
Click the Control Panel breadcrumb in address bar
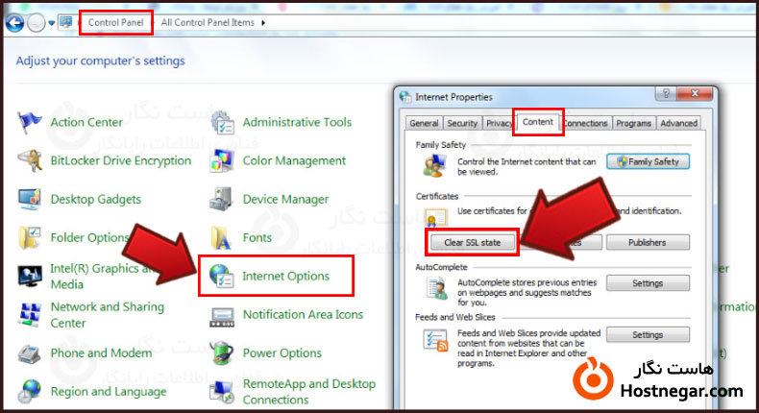tap(115, 21)
